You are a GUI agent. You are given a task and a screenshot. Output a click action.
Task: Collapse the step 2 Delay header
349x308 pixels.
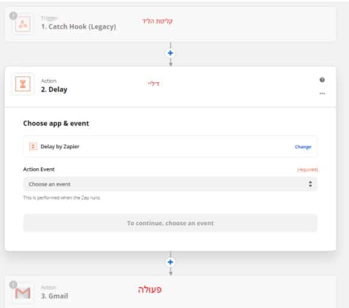(170, 86)
